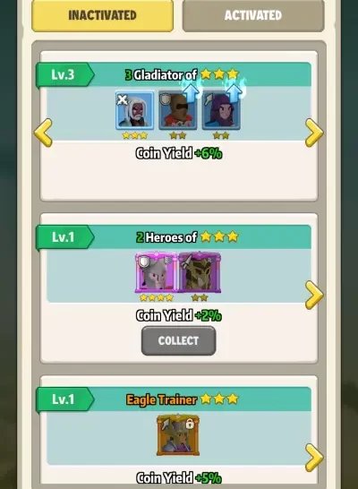Open the camouflage spear hero card

point(200,273)
